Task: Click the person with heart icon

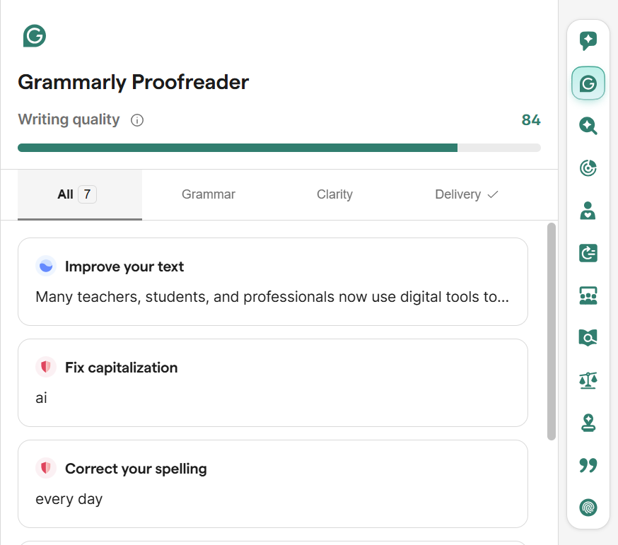Action: [x=588, y=211]
